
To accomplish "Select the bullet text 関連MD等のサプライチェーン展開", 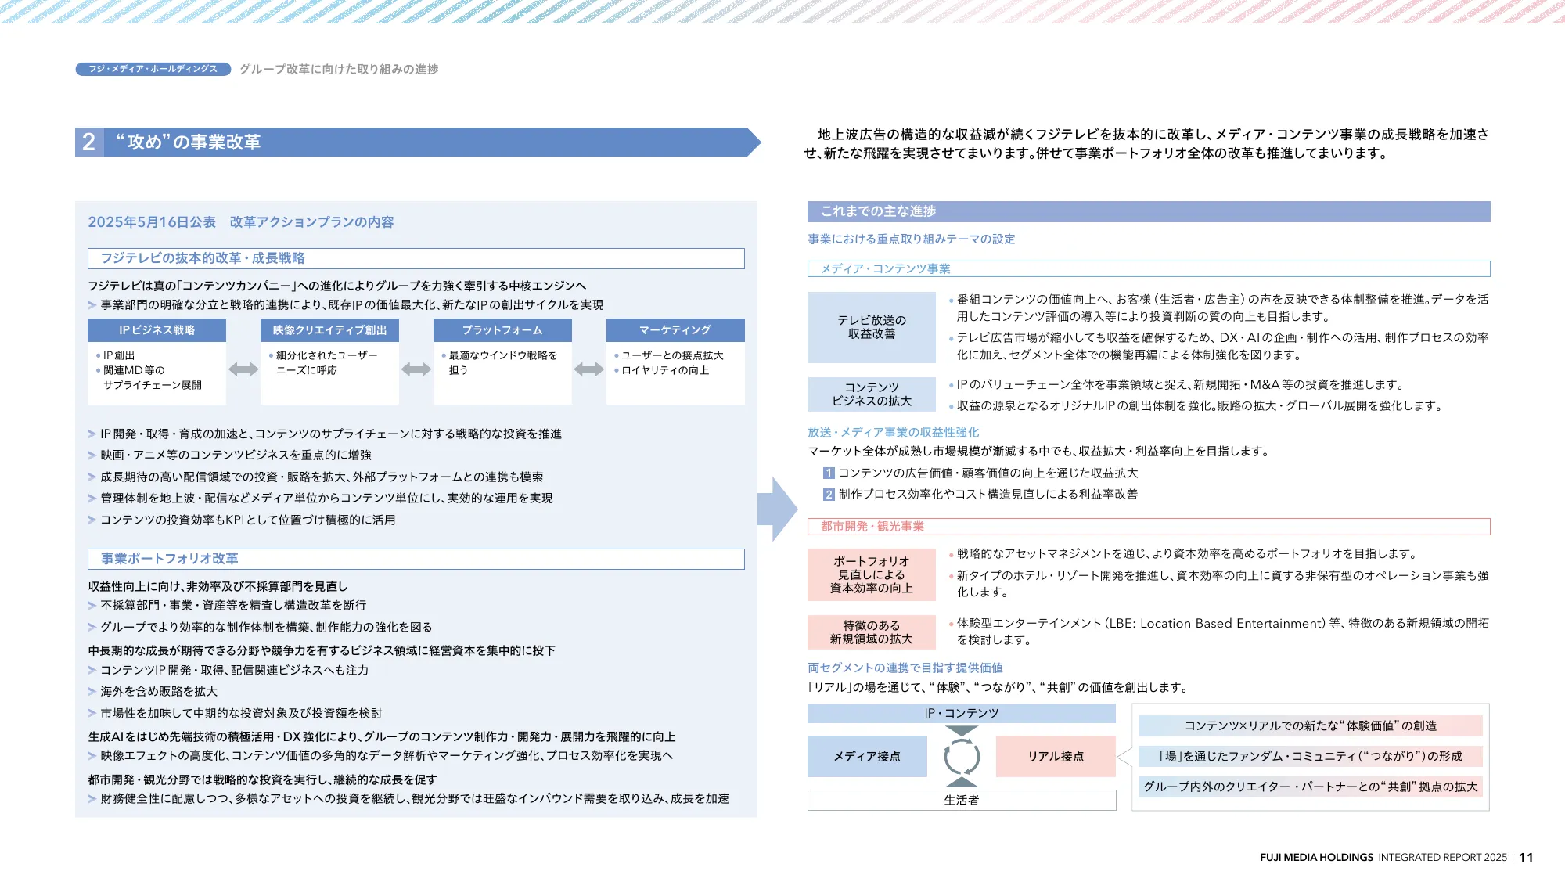I will [149, 378].
